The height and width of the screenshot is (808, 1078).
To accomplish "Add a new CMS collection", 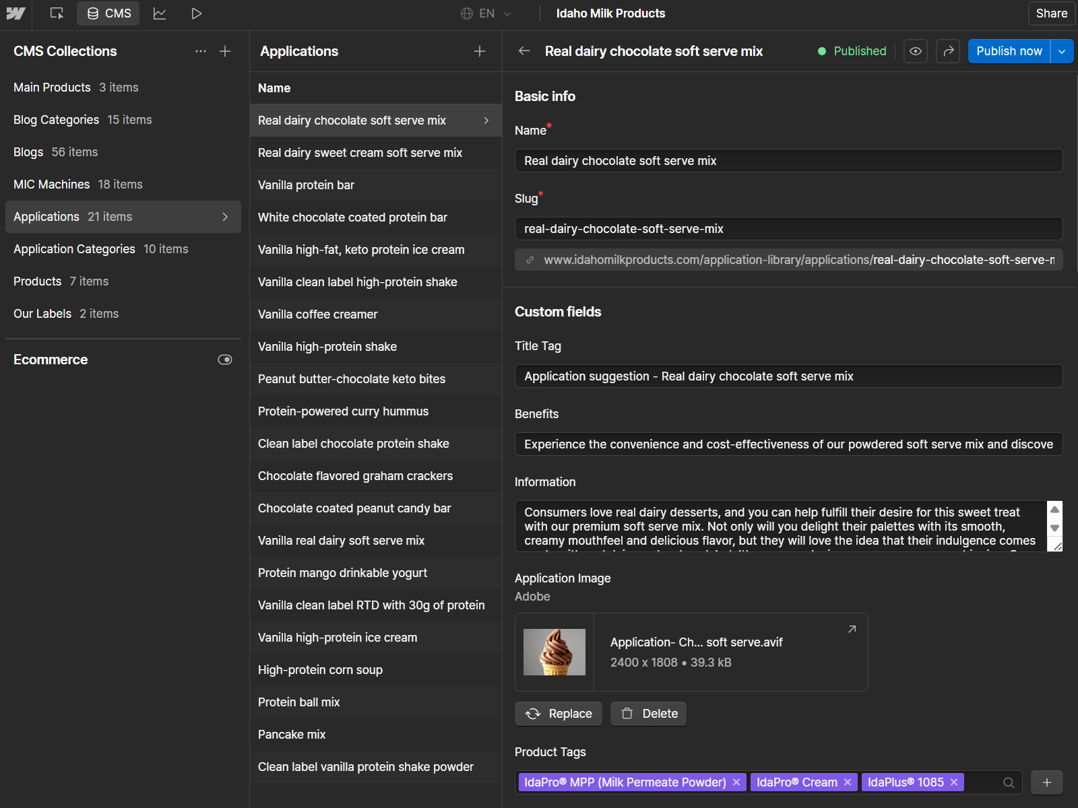I will click(225, 51).
